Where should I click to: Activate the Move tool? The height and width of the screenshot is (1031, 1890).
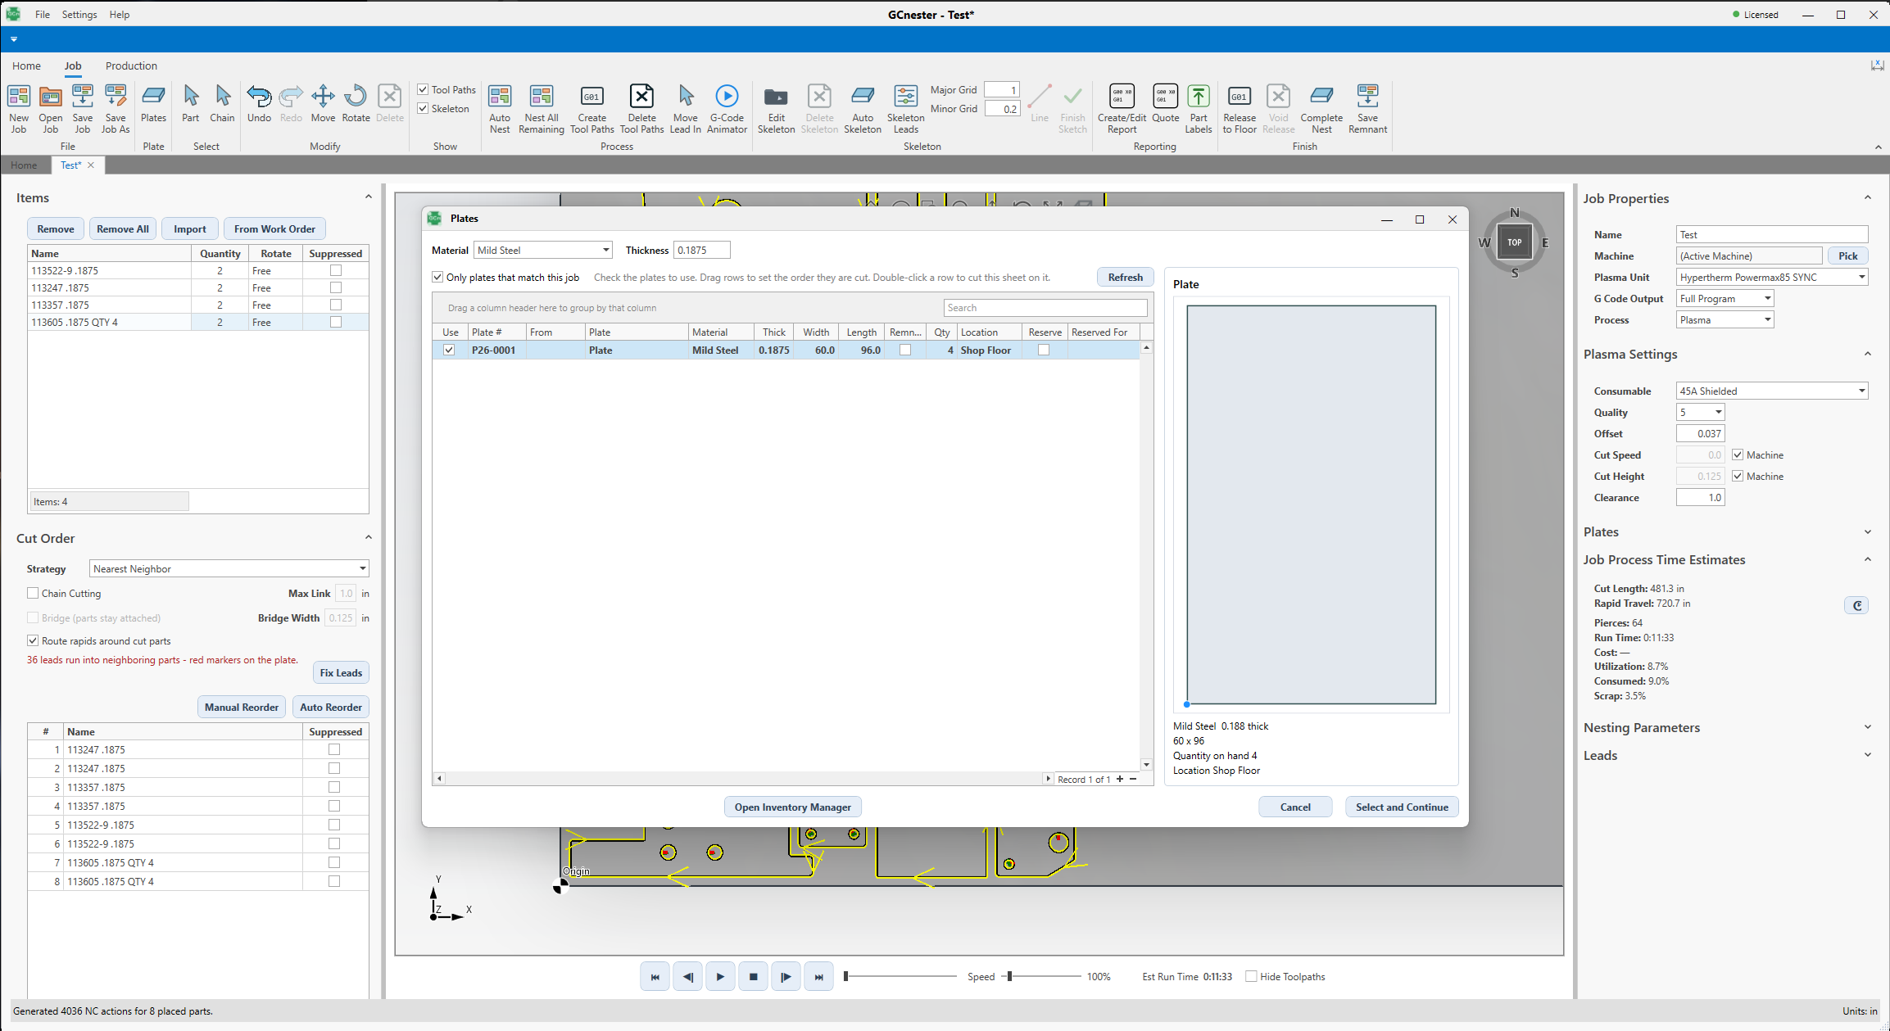point(323,104)
